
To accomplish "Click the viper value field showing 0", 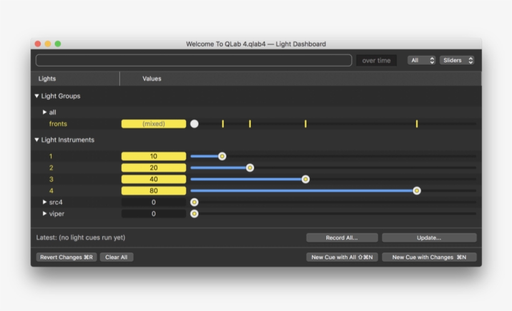I will click(x=154, y=214).
